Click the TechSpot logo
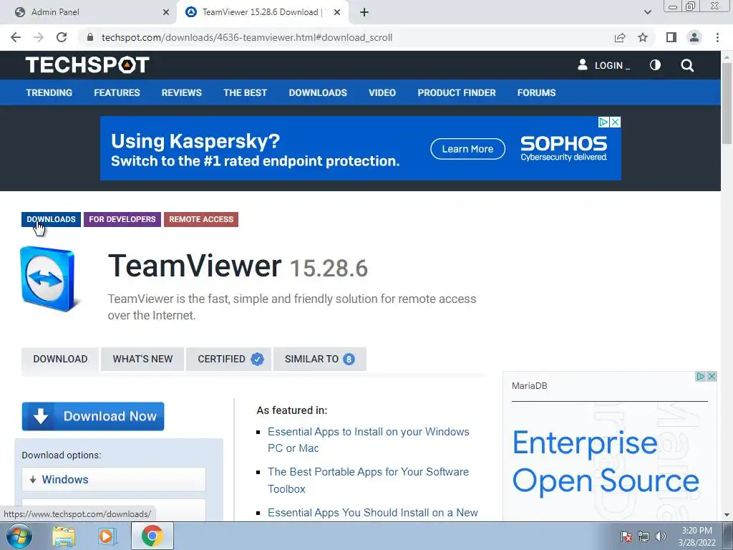 point(87,65)
